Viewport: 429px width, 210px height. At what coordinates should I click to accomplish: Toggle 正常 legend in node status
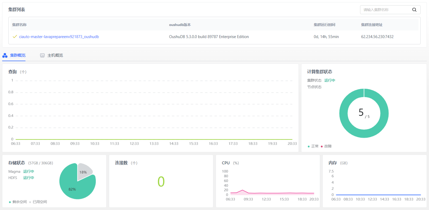[313, 146]
